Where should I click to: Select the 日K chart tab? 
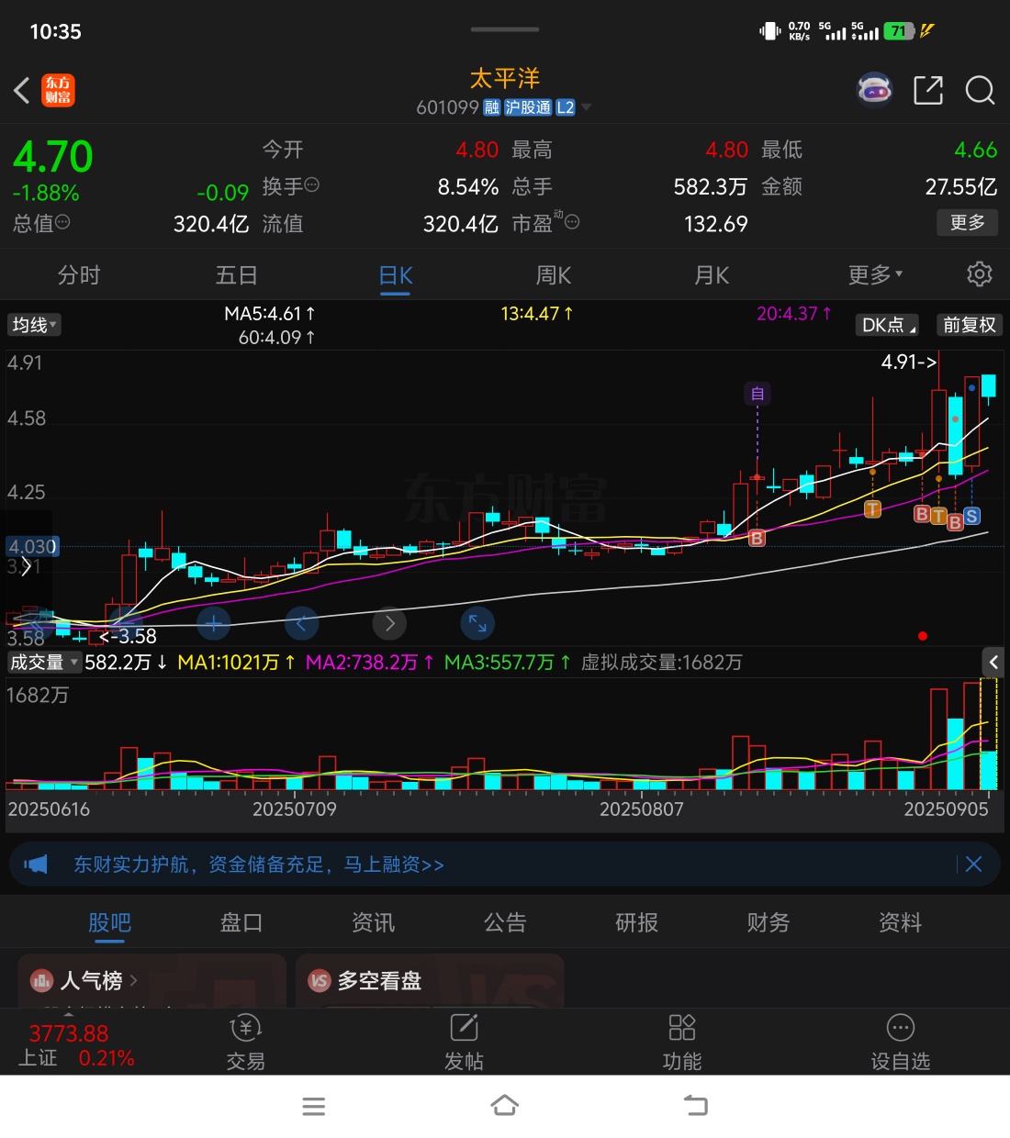[x=396, y=274]
